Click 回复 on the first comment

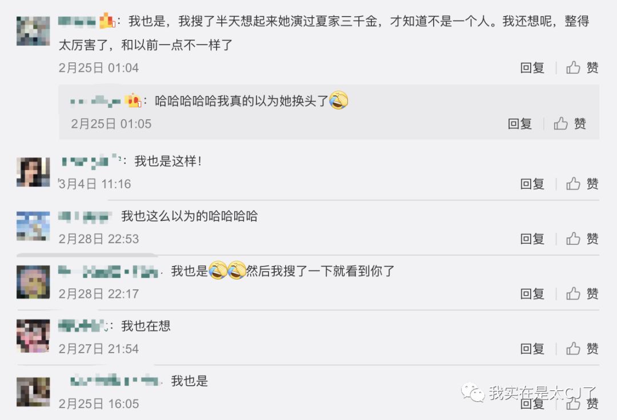(532, 67)
